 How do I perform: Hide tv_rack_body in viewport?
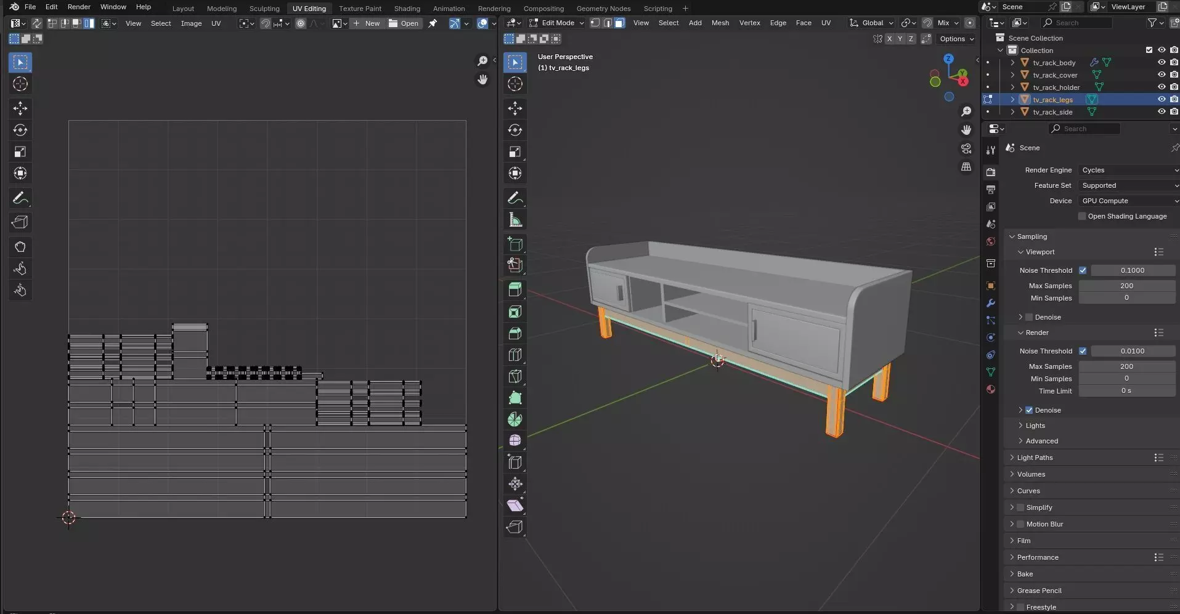coord(1162,62)
